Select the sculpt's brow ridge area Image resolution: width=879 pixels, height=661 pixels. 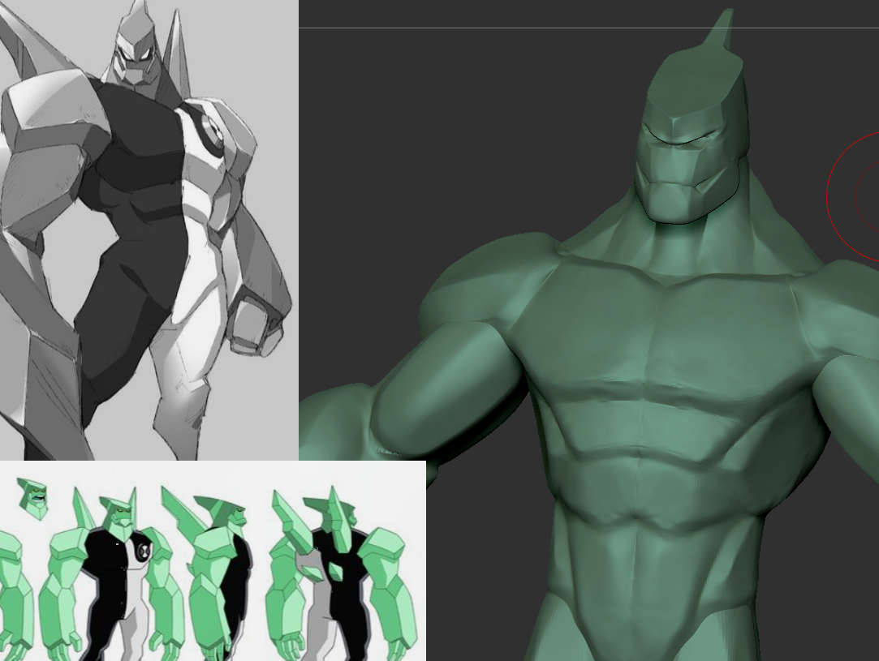[678, 138]
